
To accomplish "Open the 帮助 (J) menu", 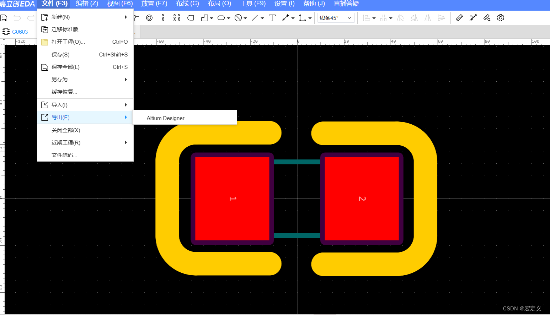I will [314, 4].
